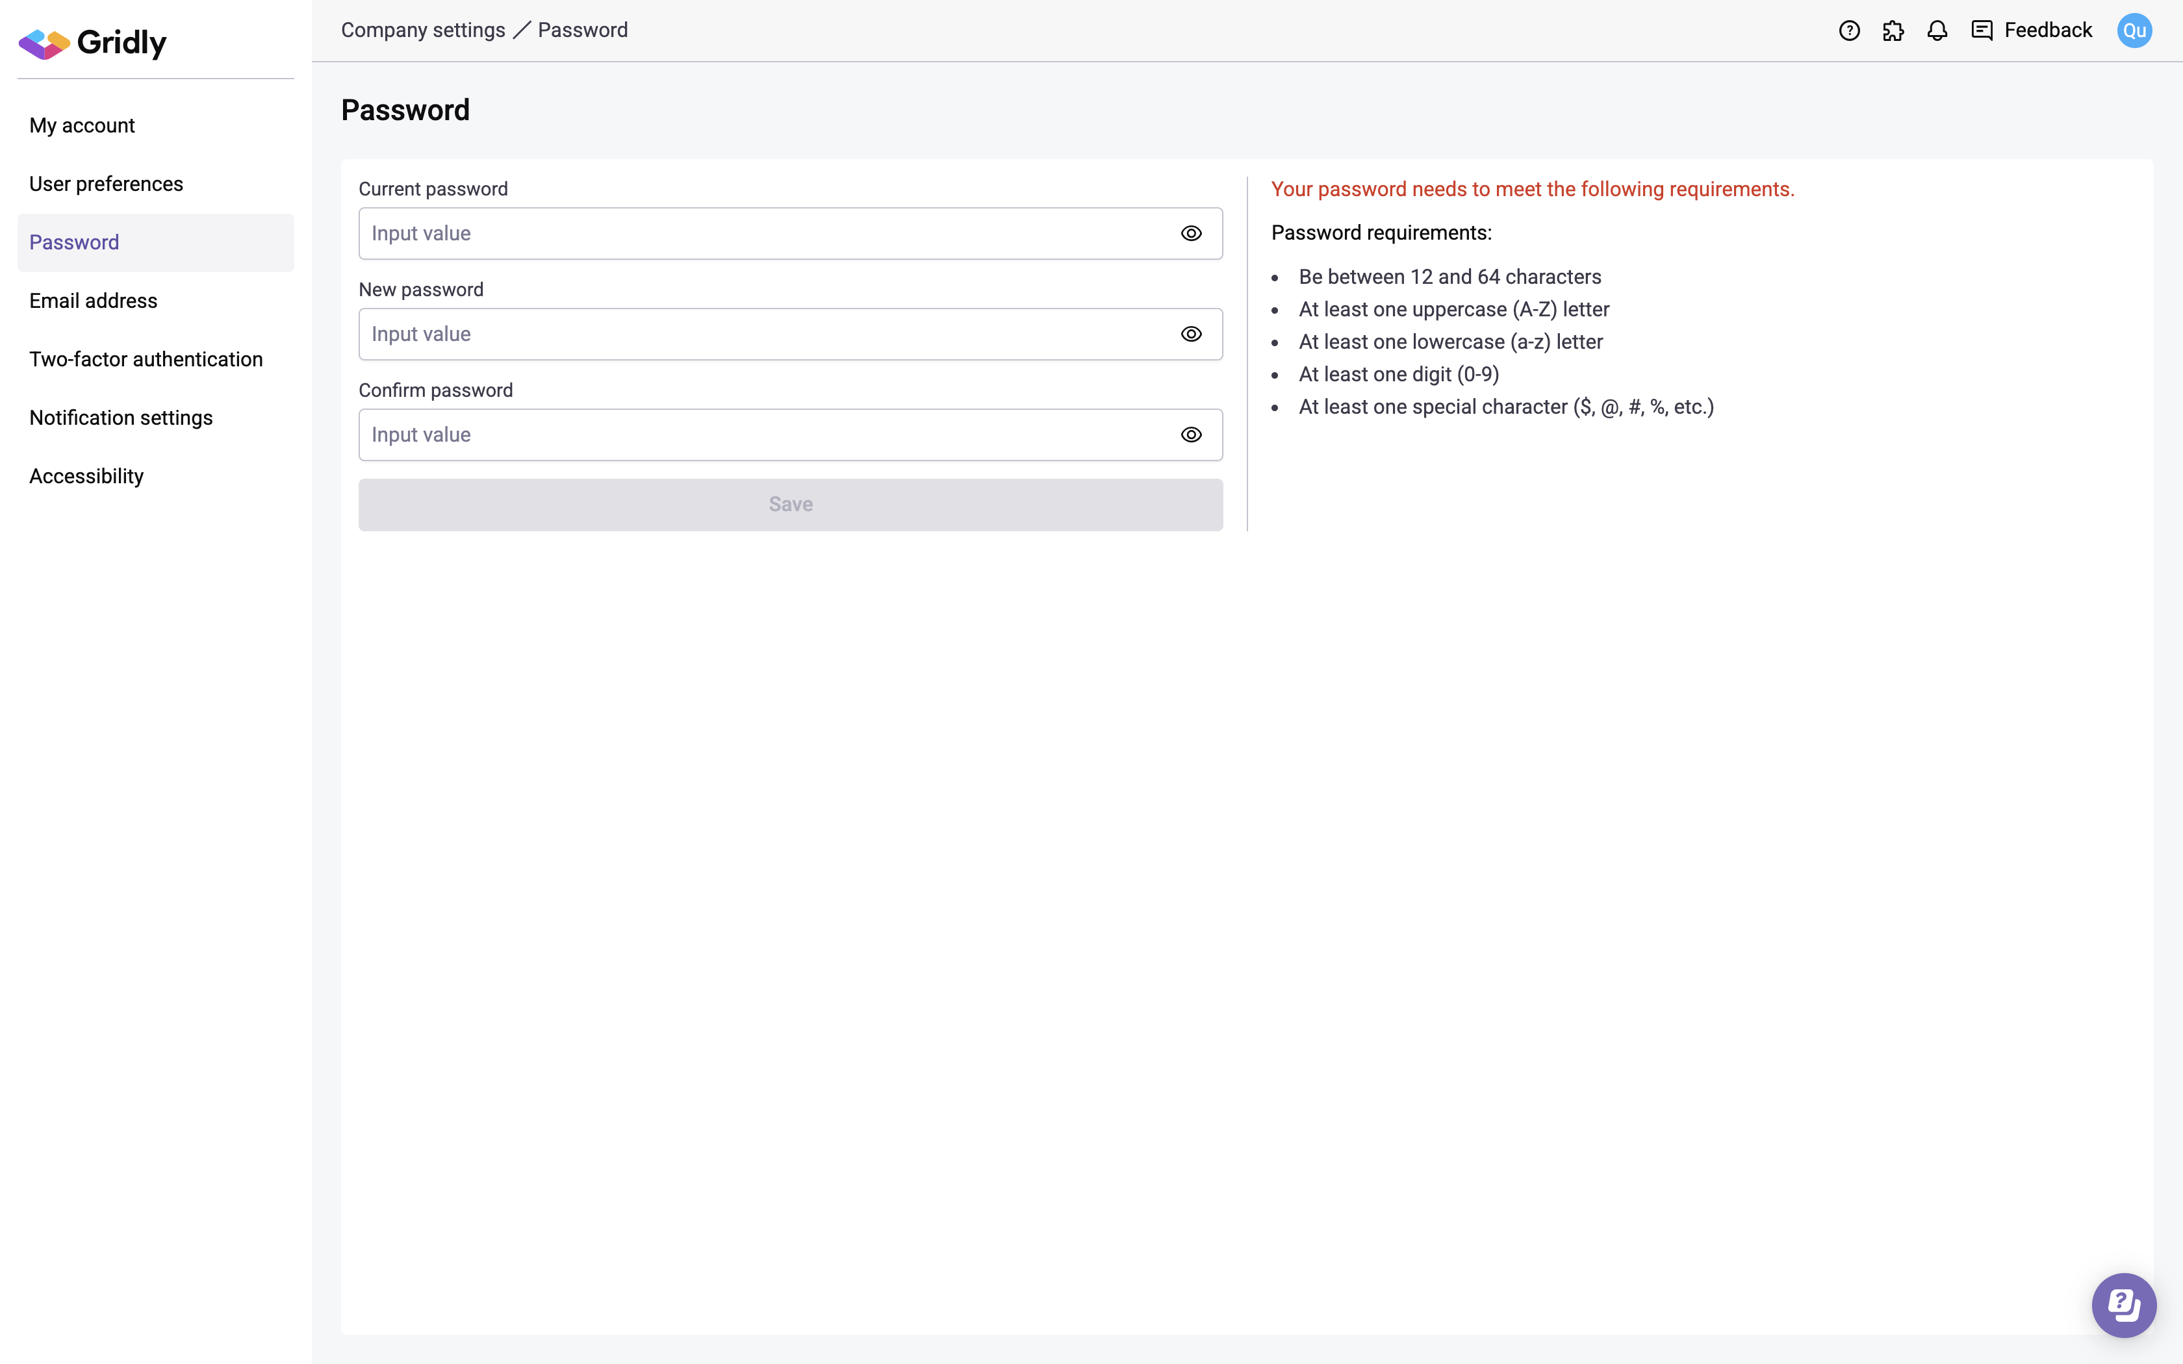Focus the Current password input field
The height and width of the screenshot is (1364, 2183).
767,234
